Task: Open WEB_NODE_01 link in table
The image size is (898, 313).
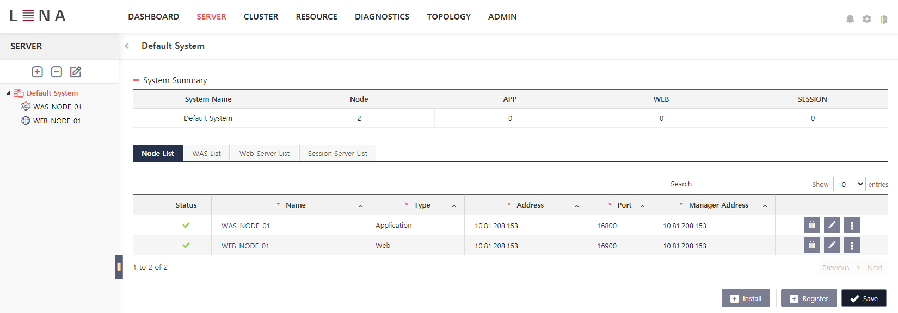Action: point(245,246)
